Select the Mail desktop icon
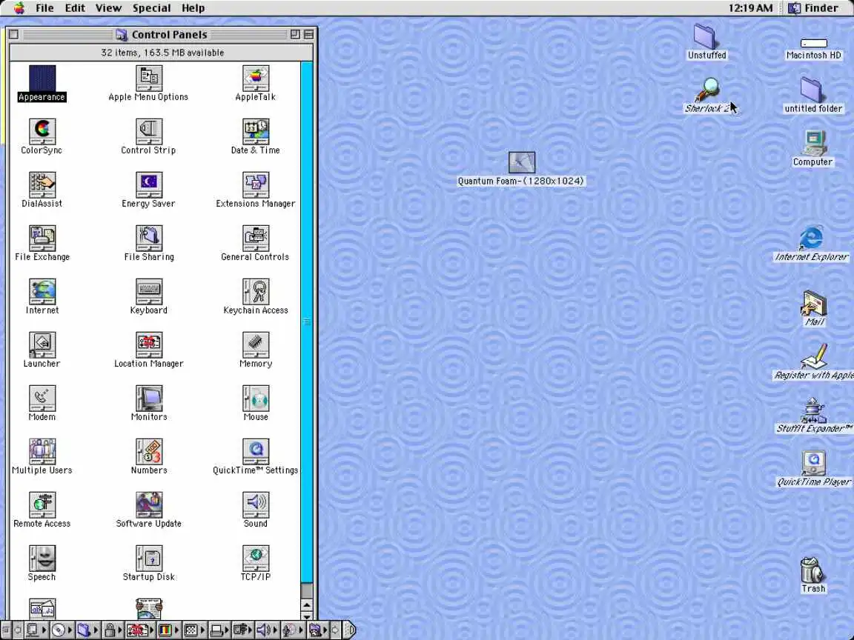 tap(814, 304)
